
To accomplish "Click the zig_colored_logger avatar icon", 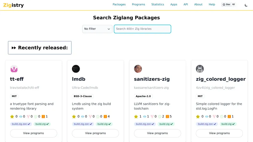I will click(200, 69).
